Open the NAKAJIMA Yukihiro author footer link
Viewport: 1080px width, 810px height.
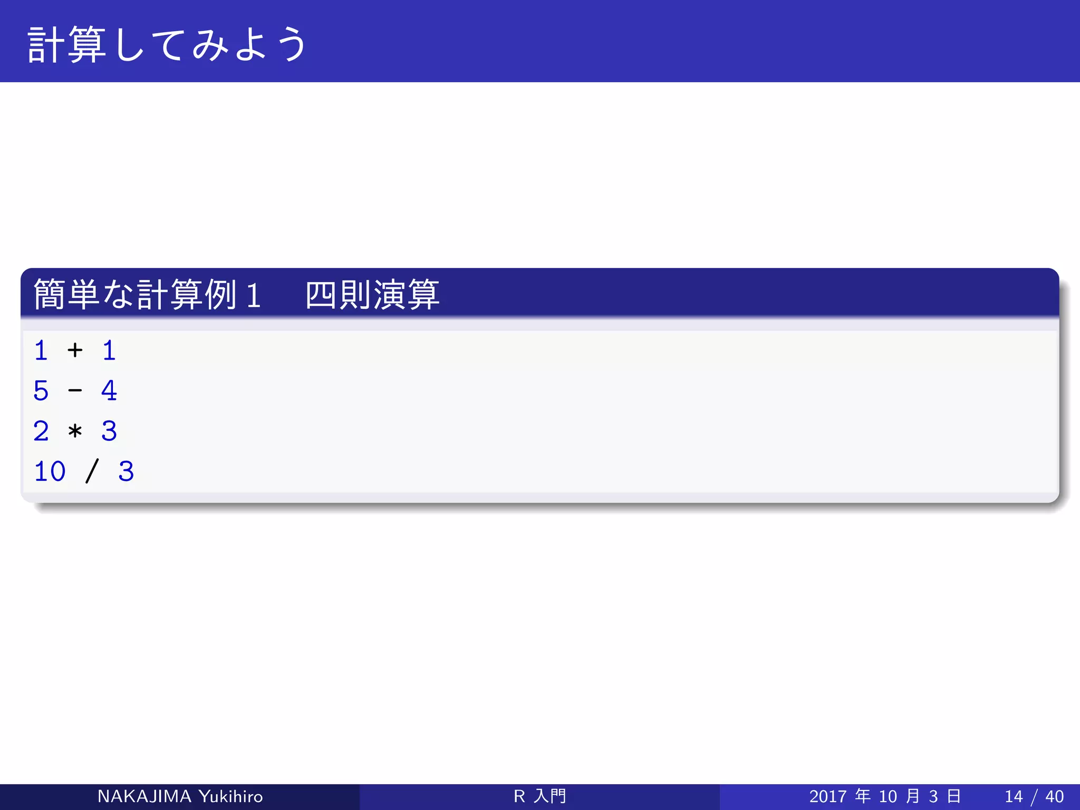(180, 796)
